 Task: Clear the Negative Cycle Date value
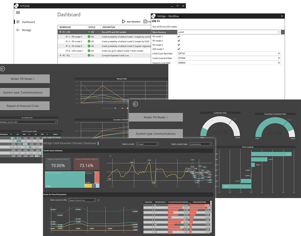point(279,63)
